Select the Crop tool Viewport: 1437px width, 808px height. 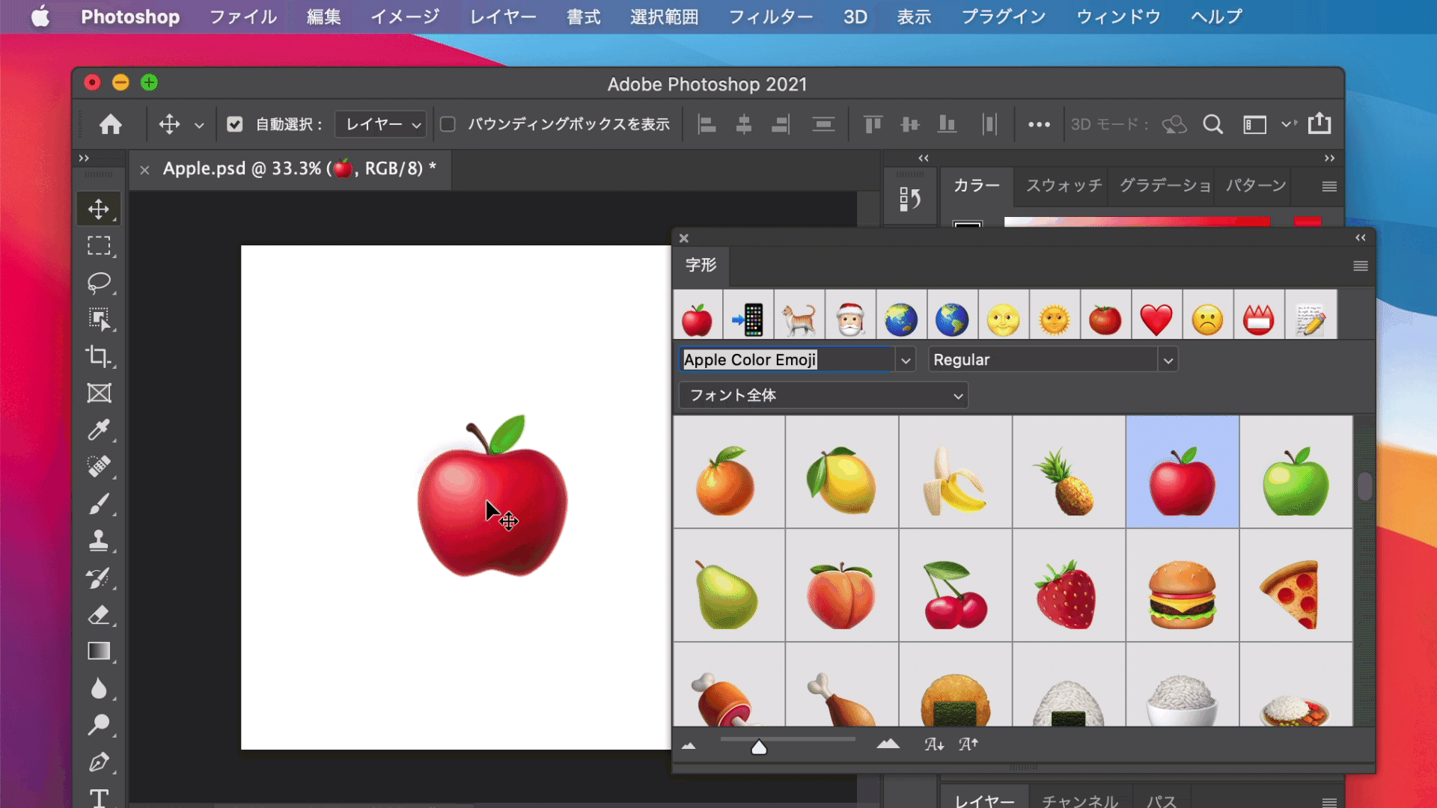click(x=98, y=355)
